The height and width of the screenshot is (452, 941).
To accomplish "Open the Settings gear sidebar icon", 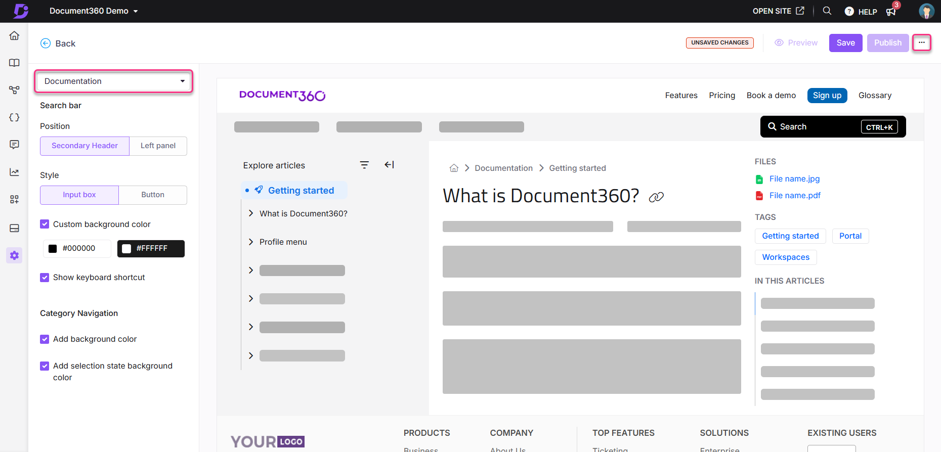I will pyautogui.click(x=14, y=255).
